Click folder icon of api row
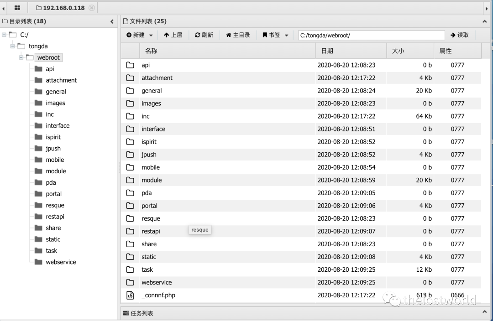 click(130, 65)
